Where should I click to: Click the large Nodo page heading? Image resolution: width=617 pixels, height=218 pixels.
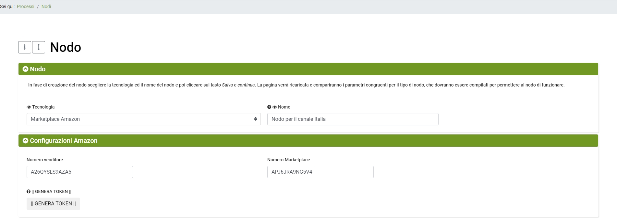(66, 47)
